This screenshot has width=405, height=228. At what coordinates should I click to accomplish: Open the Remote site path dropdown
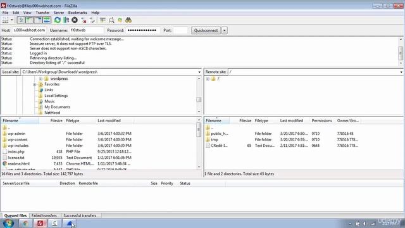(x=401, y=72)
